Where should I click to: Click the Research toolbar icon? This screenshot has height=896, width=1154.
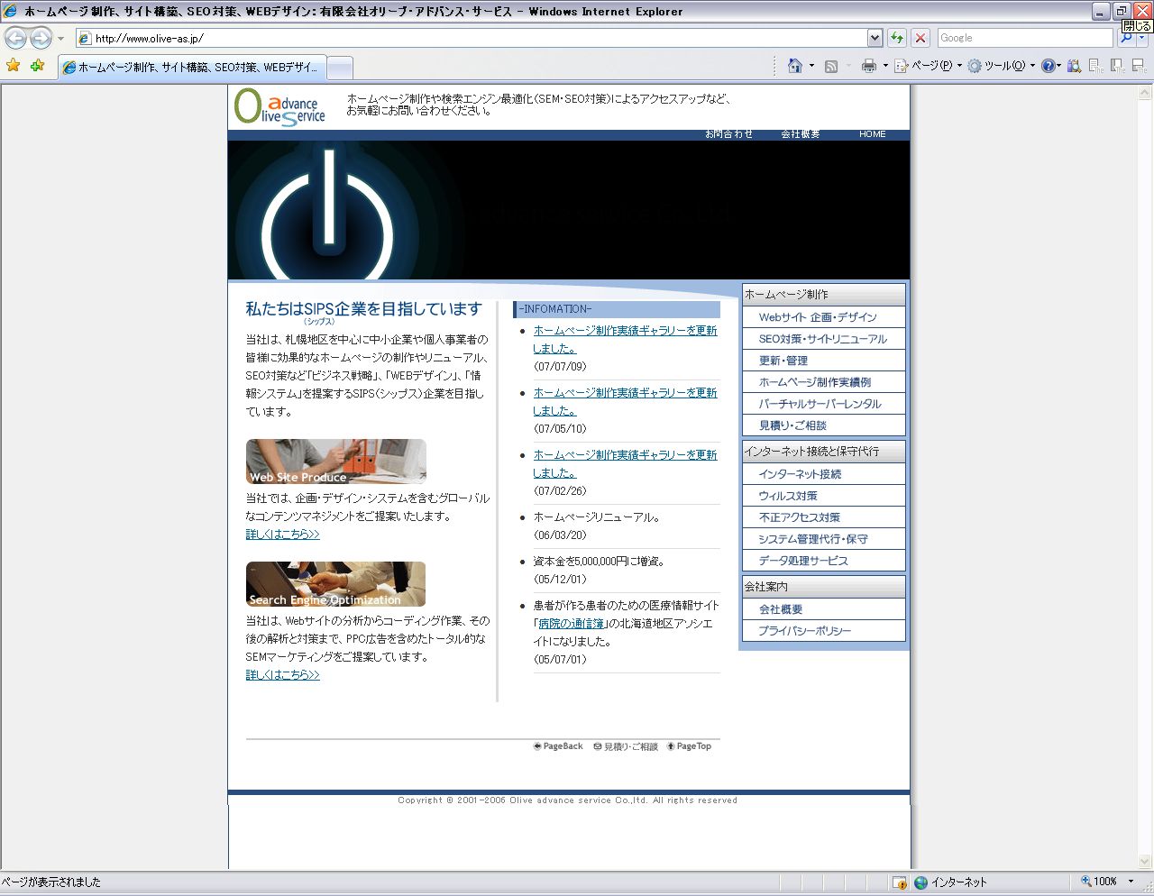click(x=1074, y=66)
